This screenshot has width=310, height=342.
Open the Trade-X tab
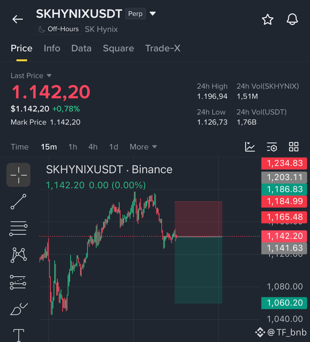163,48
